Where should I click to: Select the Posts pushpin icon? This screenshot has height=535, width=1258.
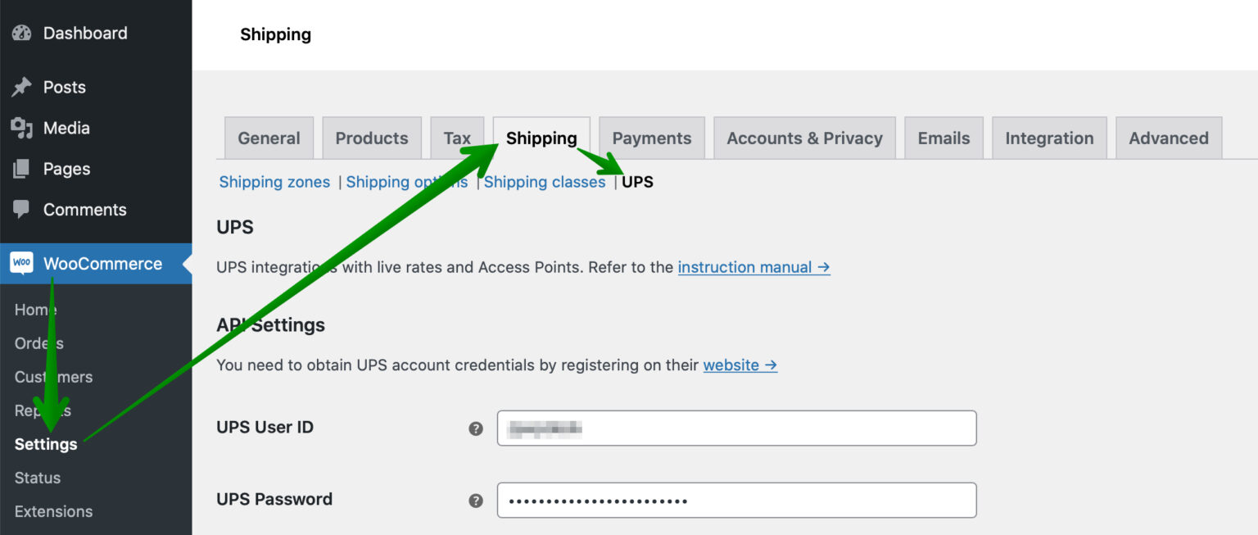click(22, 87)
